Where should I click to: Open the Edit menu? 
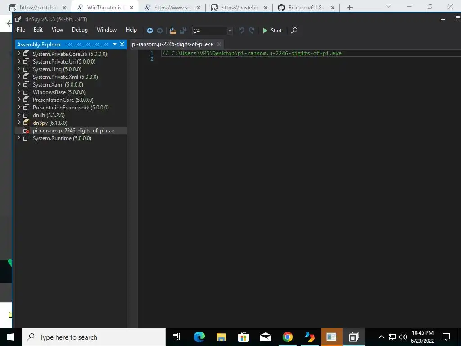[38, 30]
